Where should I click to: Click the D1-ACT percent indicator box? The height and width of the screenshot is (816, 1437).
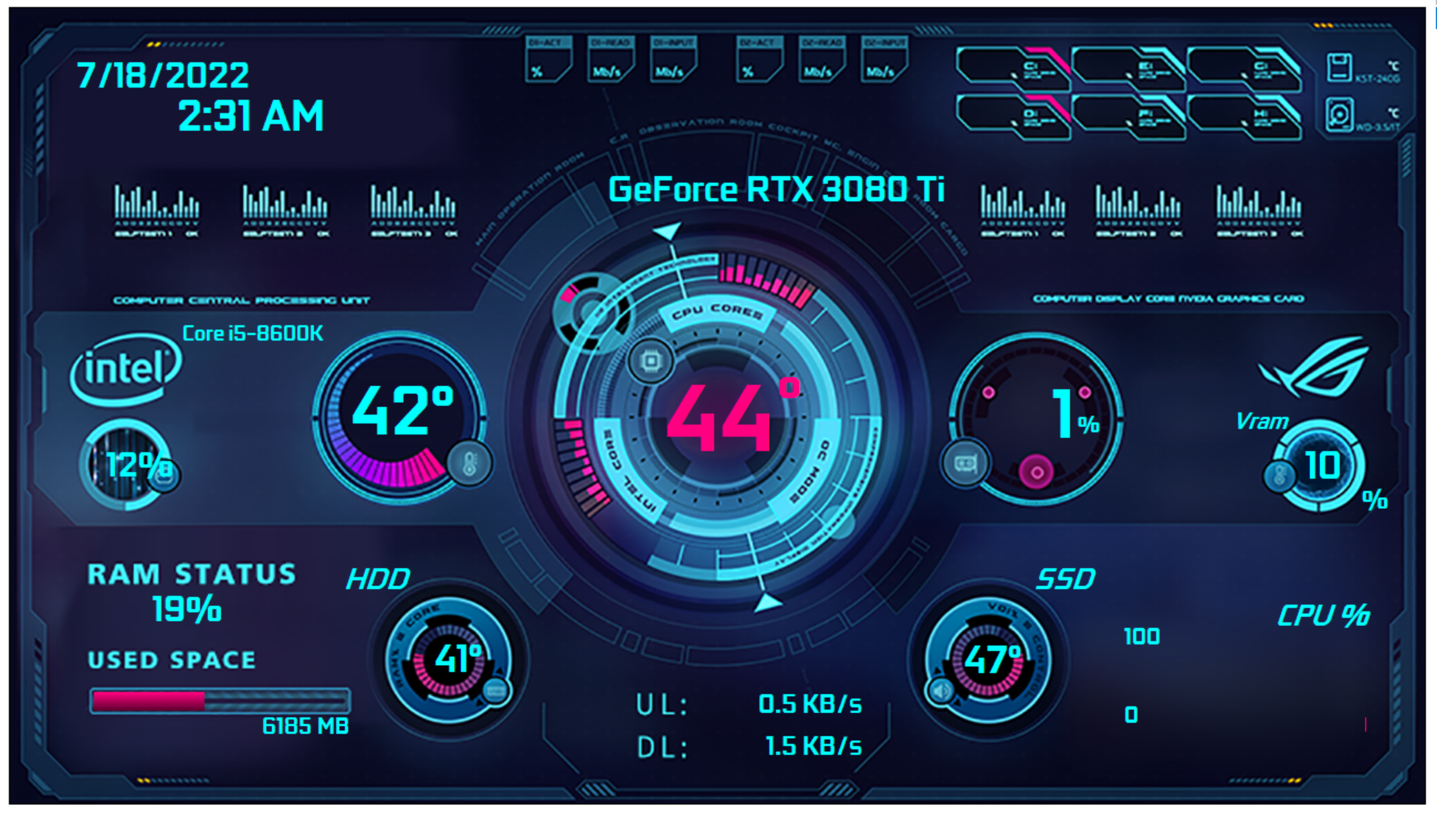click(548, 59)
